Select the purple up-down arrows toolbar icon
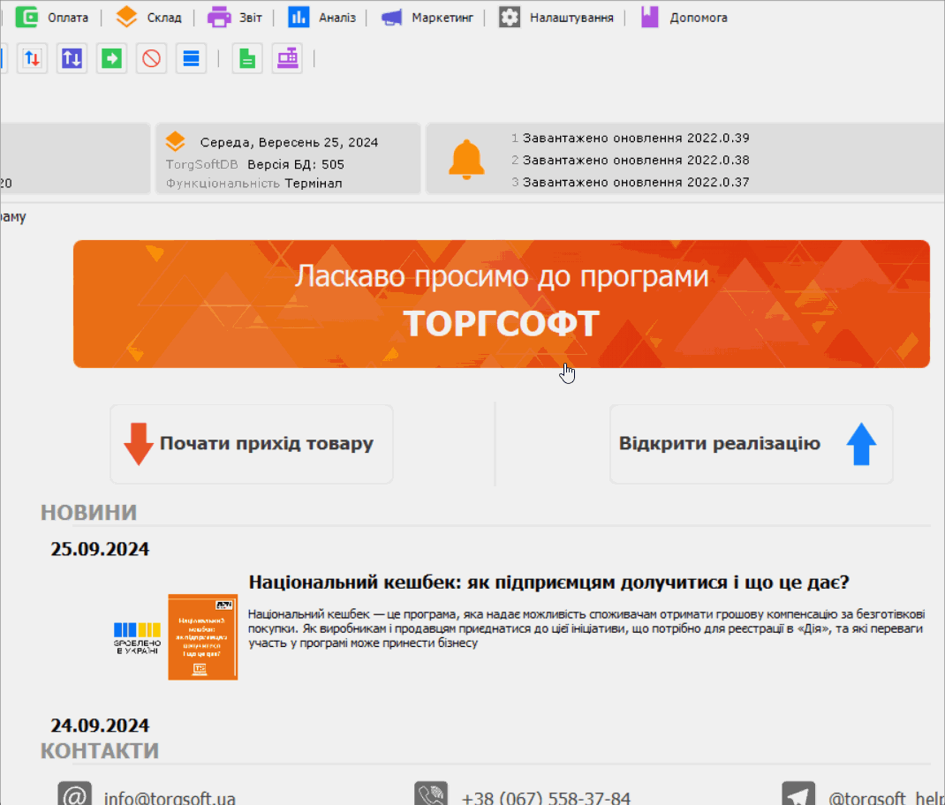The width and height of the screenshot is (945, 805). coord(72,58)
